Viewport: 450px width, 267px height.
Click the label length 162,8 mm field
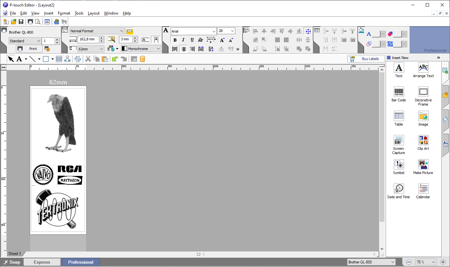click(x=88, y=39)
